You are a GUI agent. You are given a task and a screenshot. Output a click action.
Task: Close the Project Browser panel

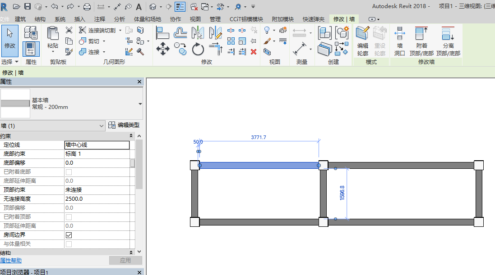(139, 272)
